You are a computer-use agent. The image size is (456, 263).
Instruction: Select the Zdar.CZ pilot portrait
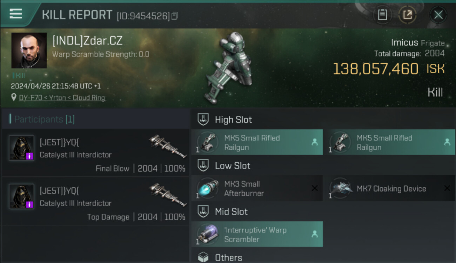click(29, 50)
